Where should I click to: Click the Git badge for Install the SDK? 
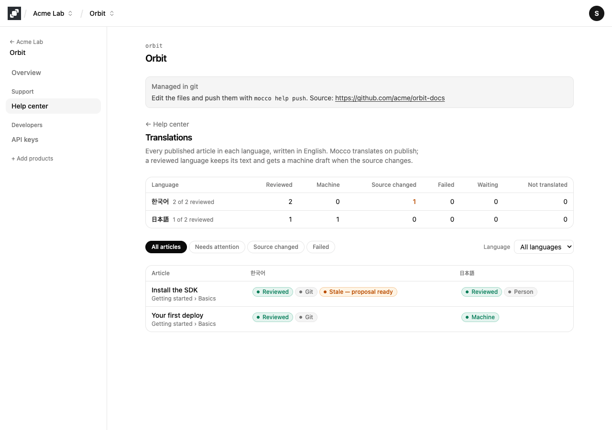click(x=306, y=292)
